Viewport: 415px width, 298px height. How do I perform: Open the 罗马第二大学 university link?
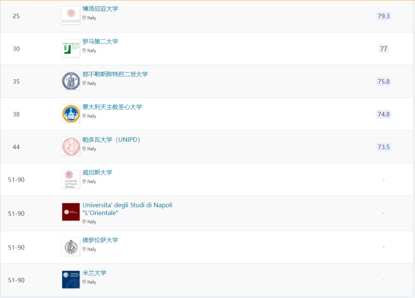[100, 41]
